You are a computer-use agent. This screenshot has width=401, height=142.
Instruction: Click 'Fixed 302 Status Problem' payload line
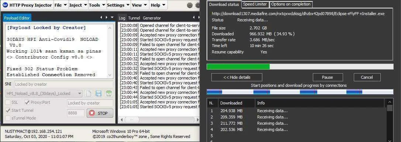[x=42, y=69]
